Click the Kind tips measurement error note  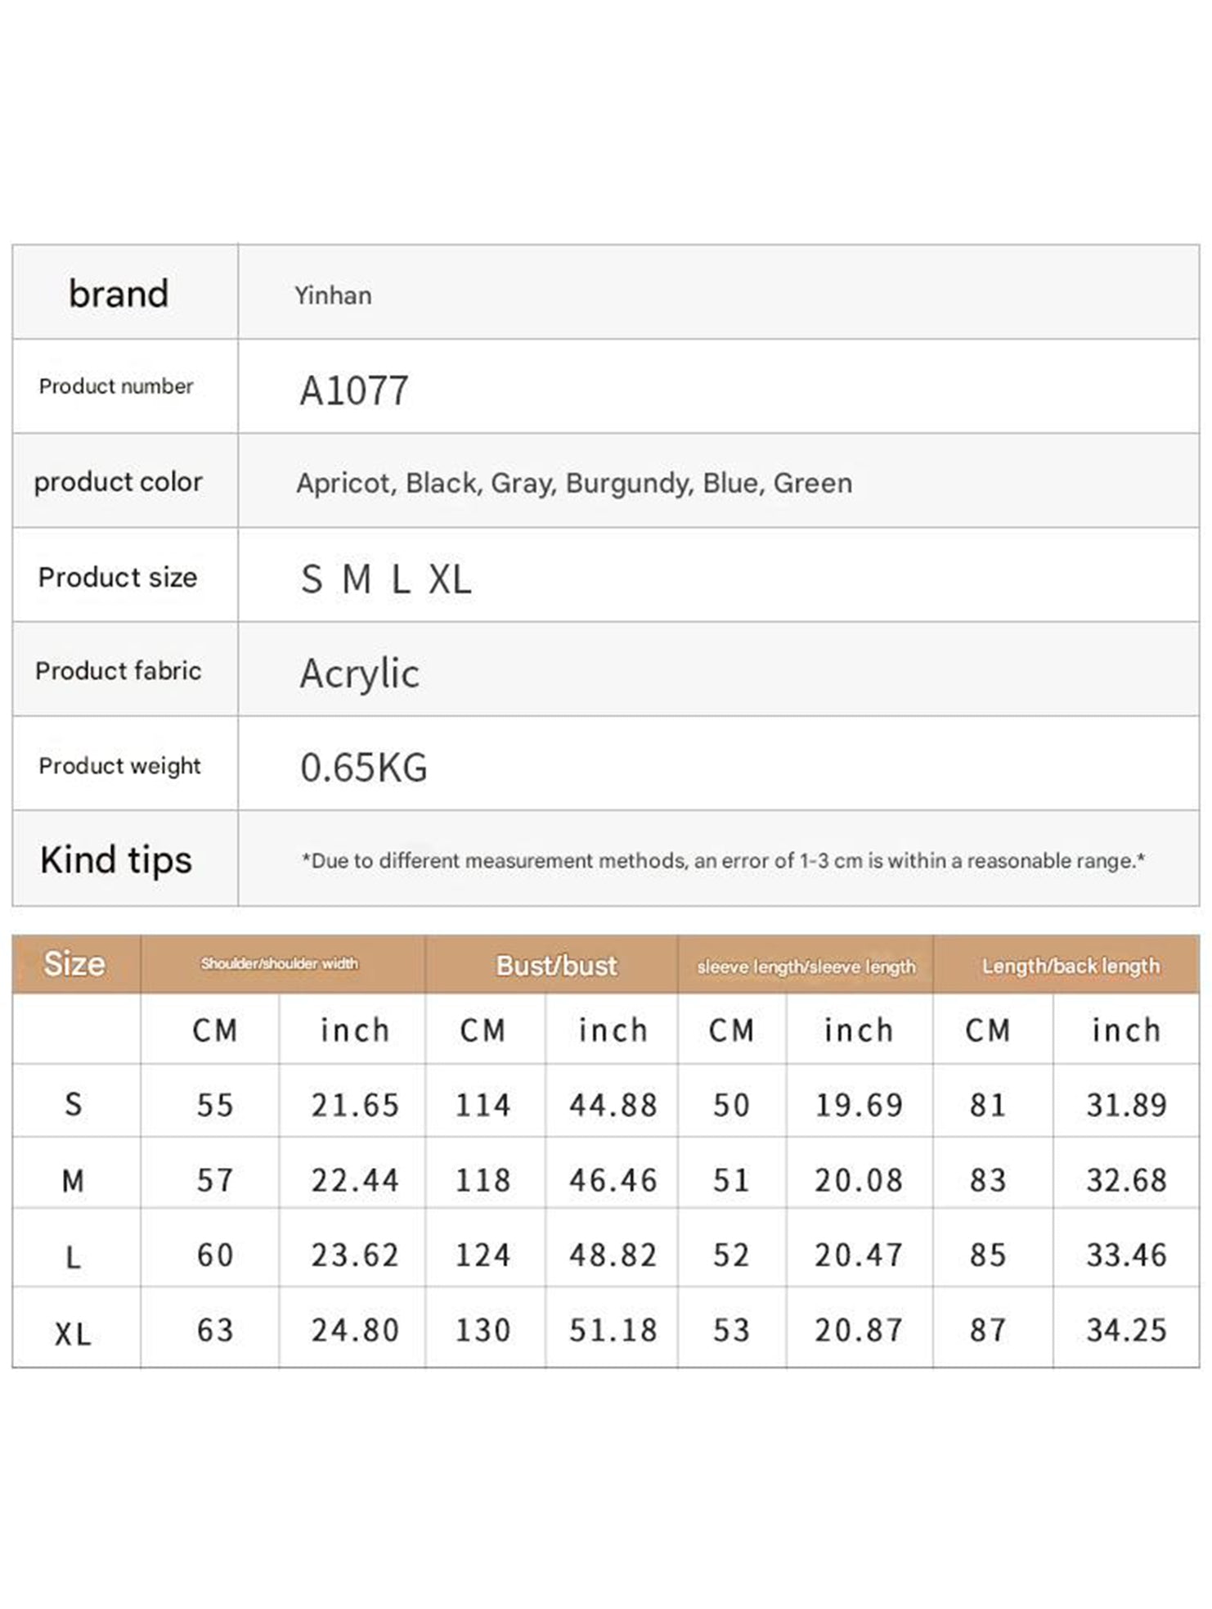723,861
